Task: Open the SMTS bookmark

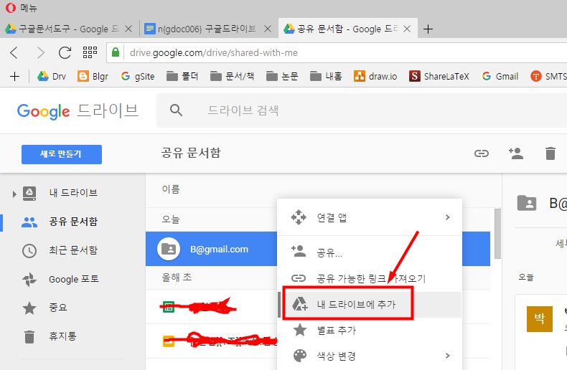Action: (x=548, y=76)
